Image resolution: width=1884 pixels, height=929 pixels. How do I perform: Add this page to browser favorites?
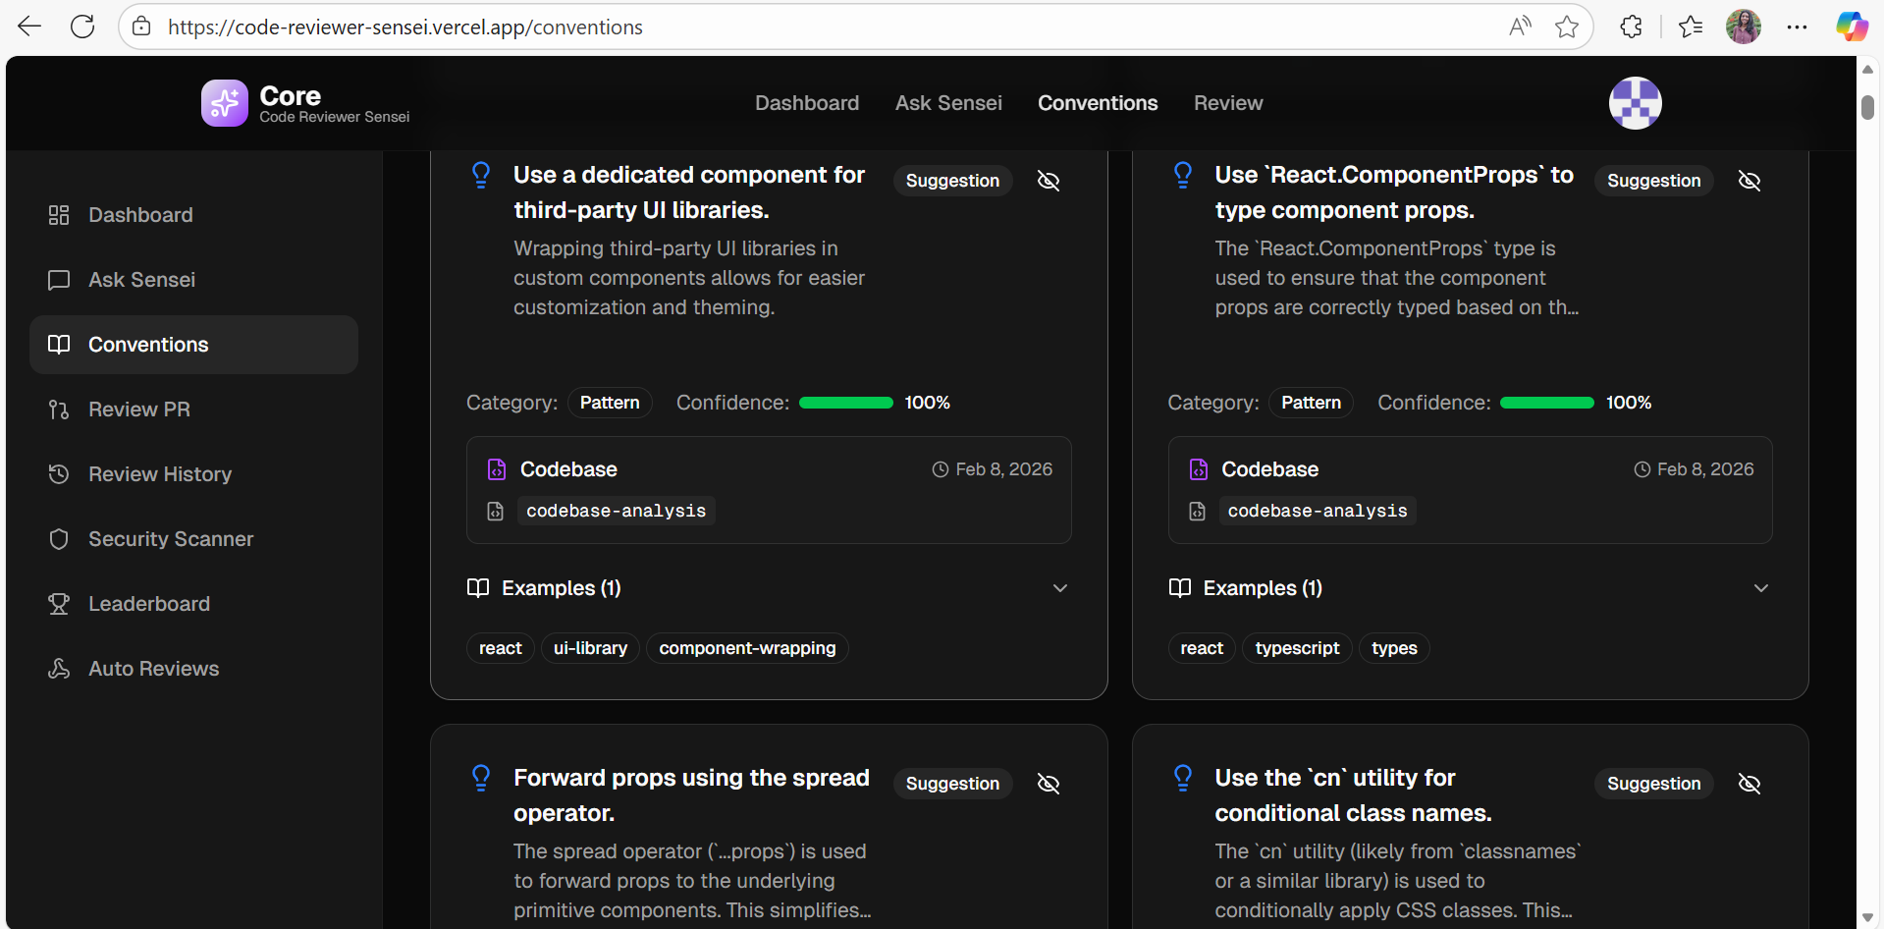[x=1567, y=27]
